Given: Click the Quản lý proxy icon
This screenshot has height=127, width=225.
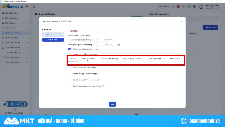Looking at the screenshot, I should pos(3,23).
